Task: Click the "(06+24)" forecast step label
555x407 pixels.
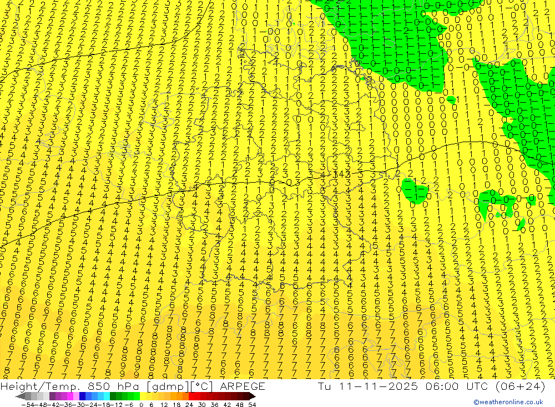Action: pos(521,386)
